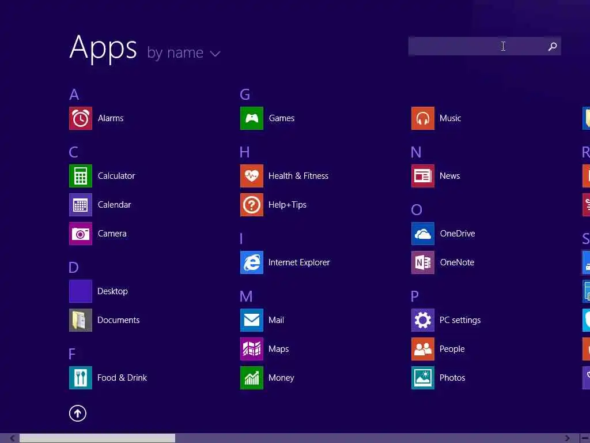The height and width of the screenshot is (443, 590).
Task: Open the Documents folder icon
Action: (81, 320)
